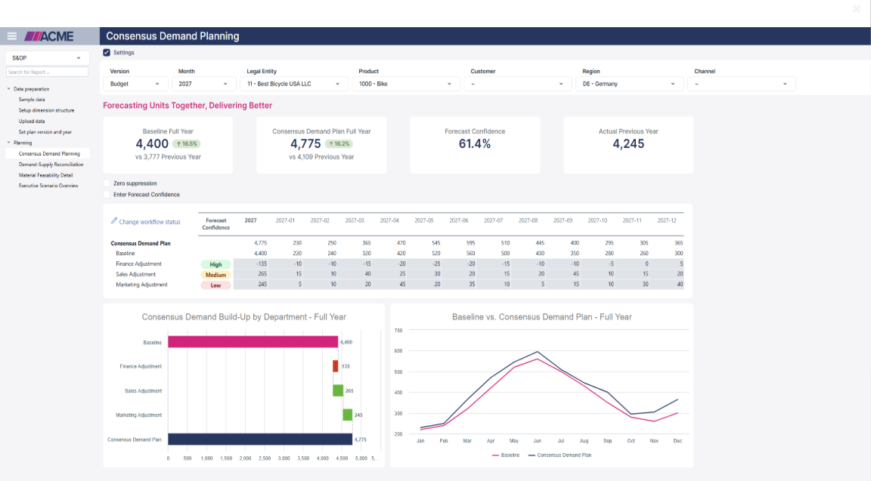The height and width of the screenshot is (481, 871).
Task: Open the Month dropdown showing 2027
Action: pos(203,84)
